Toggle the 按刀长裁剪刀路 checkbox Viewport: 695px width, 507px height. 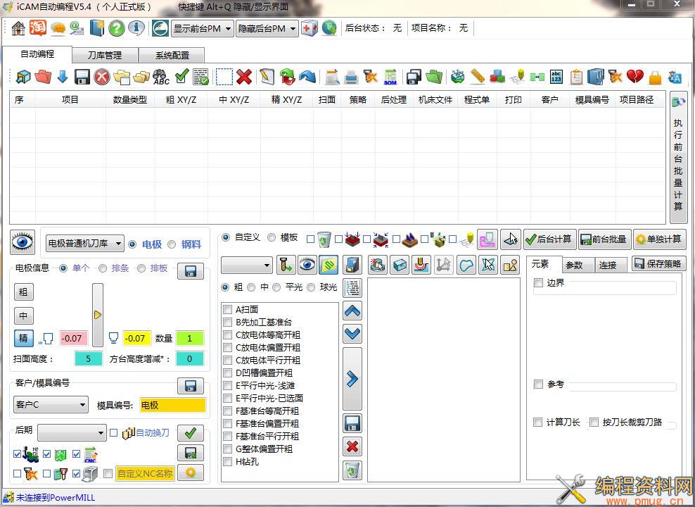[x=594, y=422]
